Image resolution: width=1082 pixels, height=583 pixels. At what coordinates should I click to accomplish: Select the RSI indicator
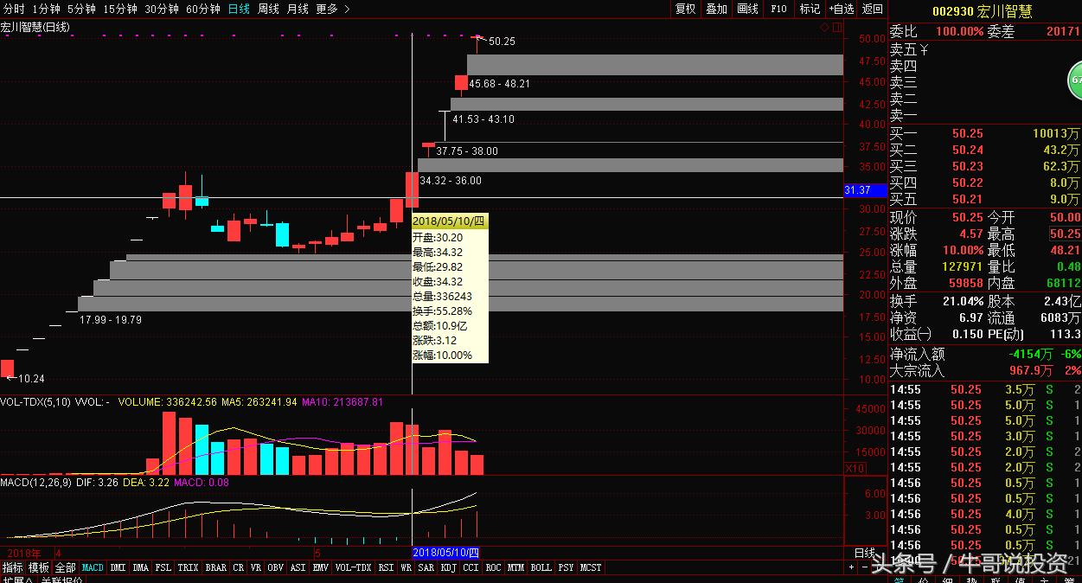pyautogui.click(x=386, y=567)
